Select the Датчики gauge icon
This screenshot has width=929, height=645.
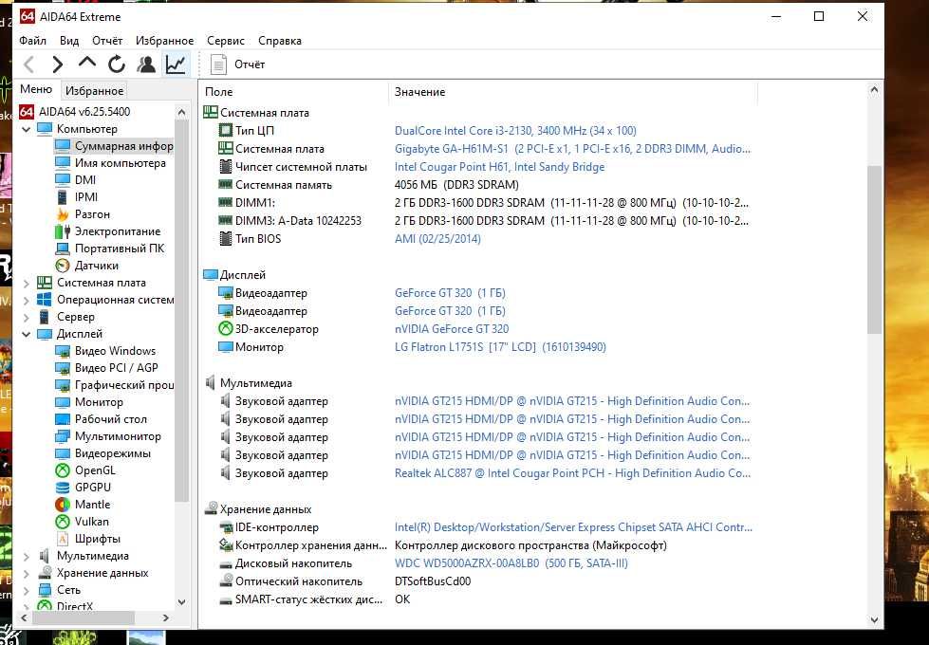(63, 266)
